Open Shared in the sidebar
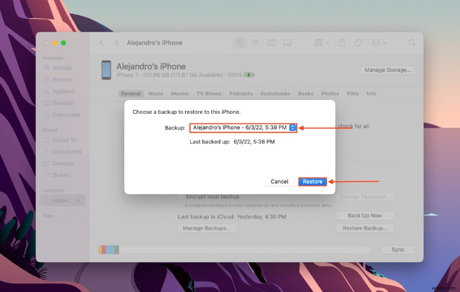This screenshot has height=292, width=460. coord(61,175)
